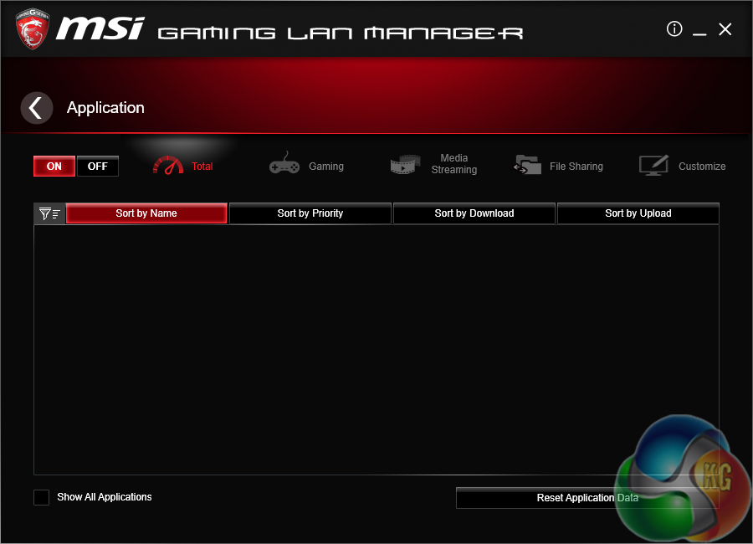Click the Gaming controller icon
The width and height of the screenshot is (753, 544).
(x=284, y=163)
